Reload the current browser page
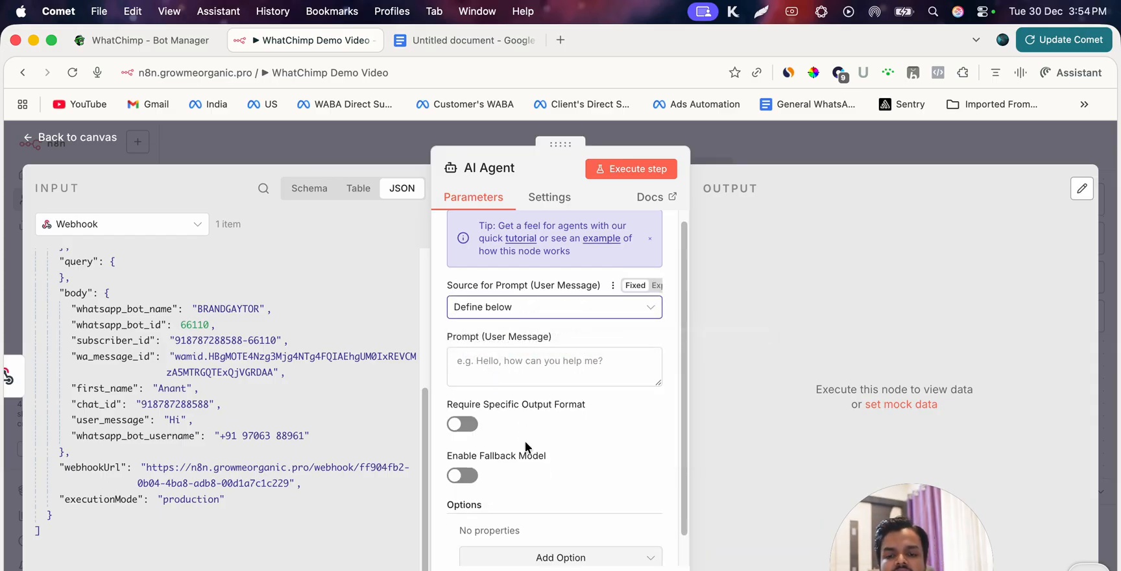This screenshot has height=571, width=1121. point(73,73)
